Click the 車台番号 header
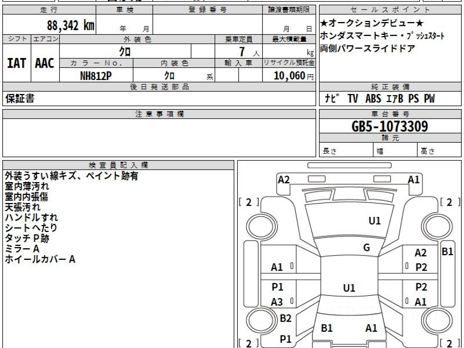This screenshot has width=464, height=348. pyautogui.click(x=391, y=114)
